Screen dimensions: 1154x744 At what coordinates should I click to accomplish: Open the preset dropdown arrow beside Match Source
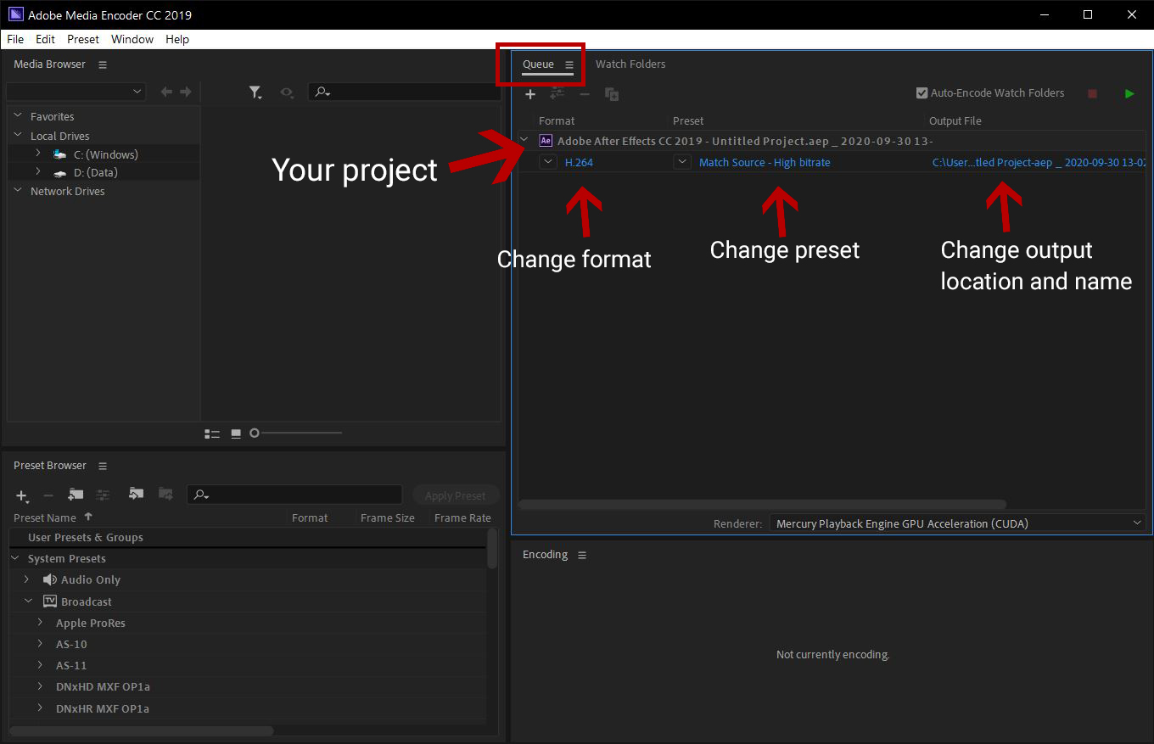click(682, 162)
